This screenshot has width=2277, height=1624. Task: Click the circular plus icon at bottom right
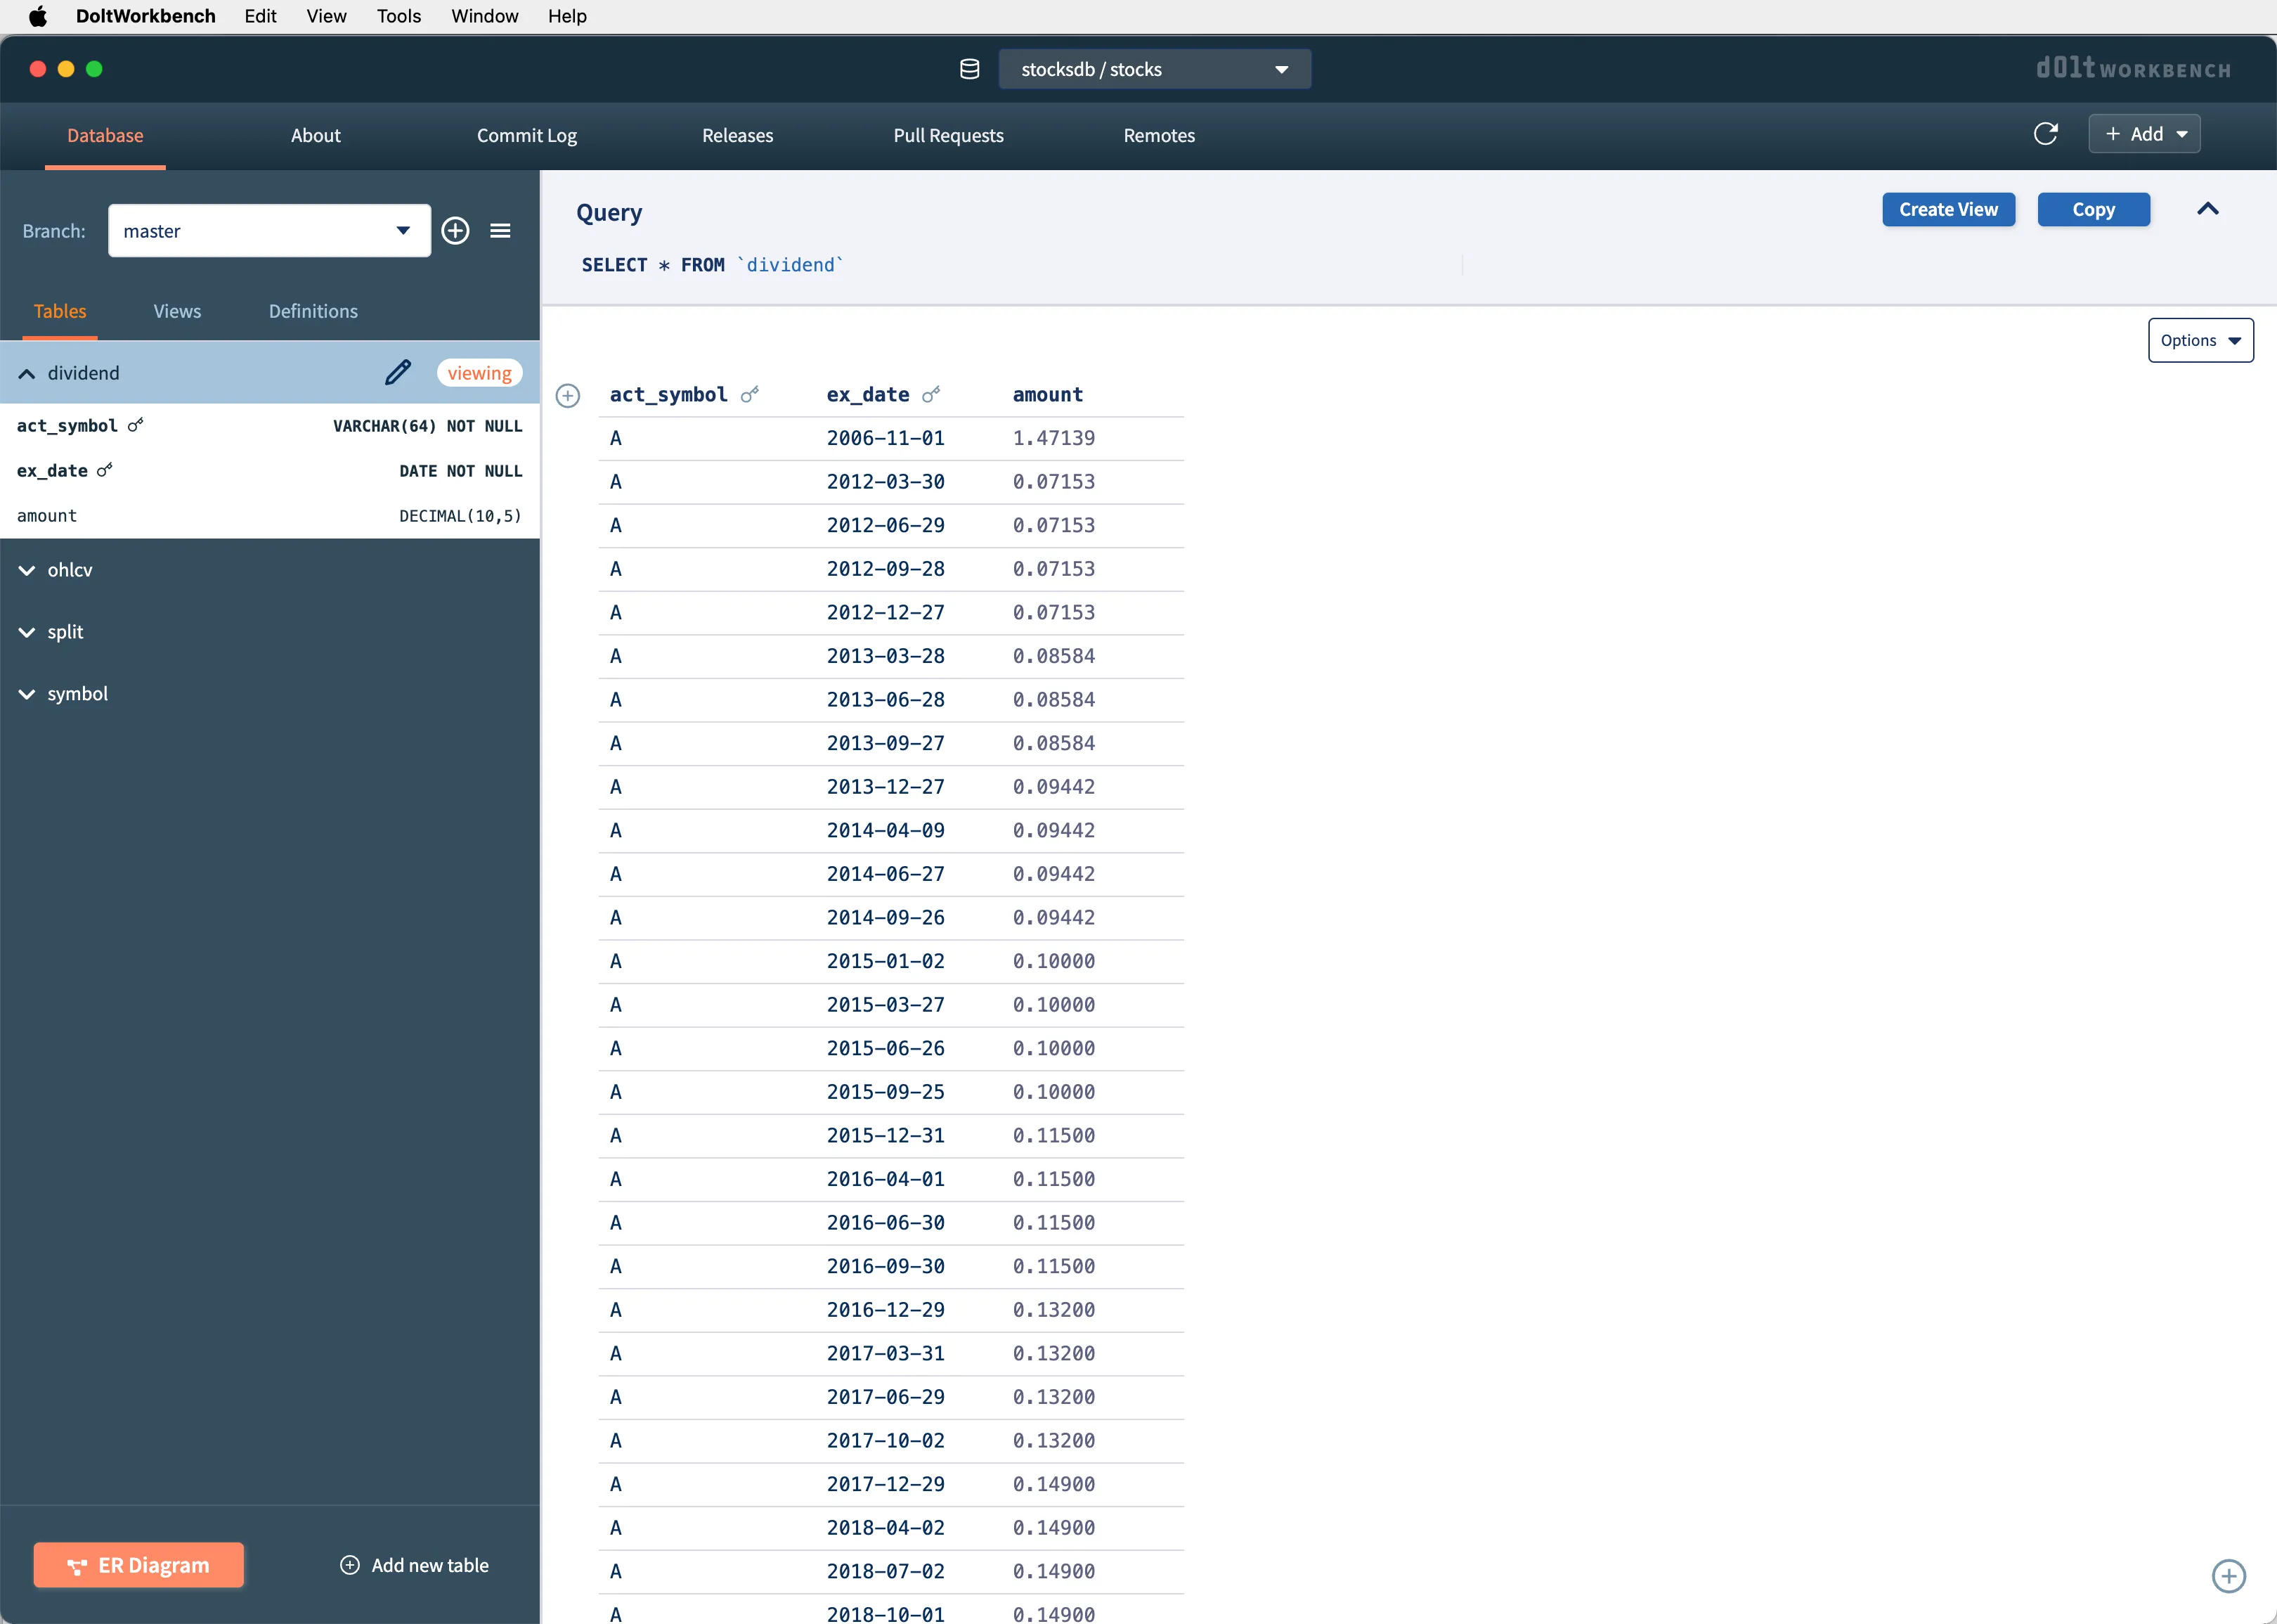[2228, 1576]
